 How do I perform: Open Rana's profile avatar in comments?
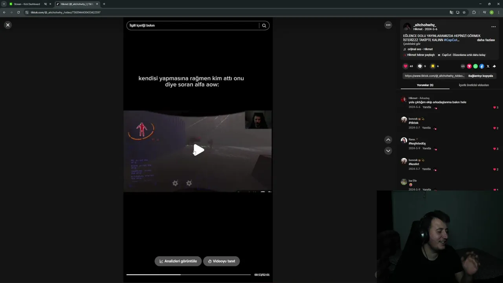tap(404, 140)
